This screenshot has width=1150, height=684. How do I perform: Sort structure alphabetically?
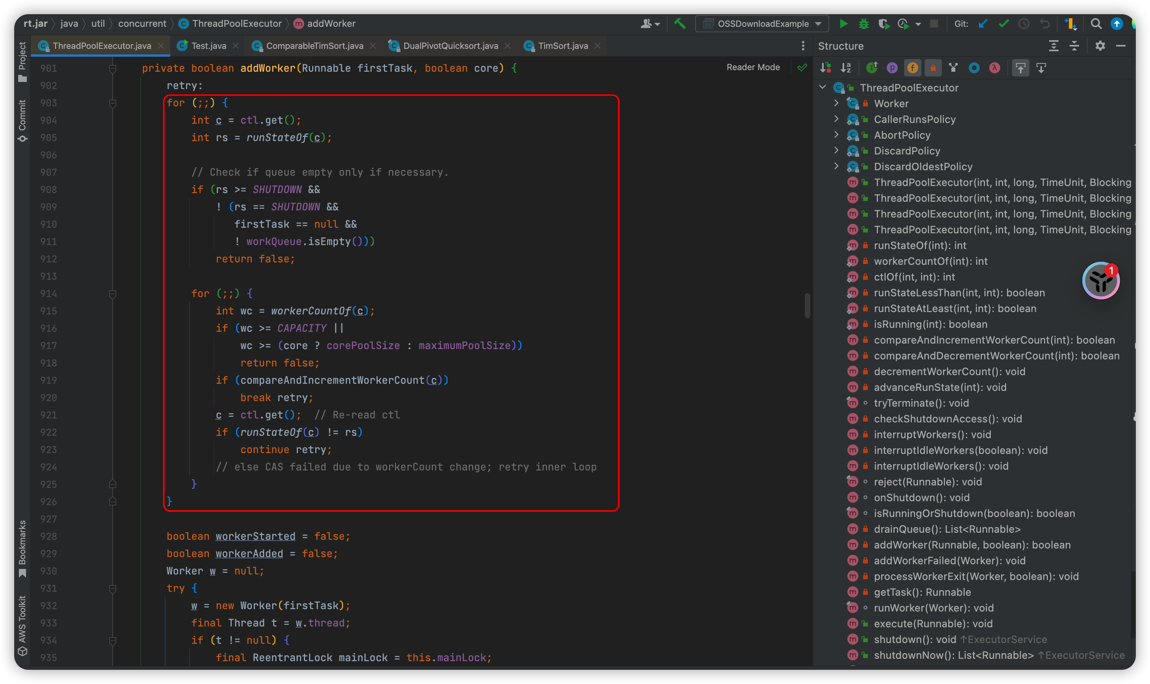tap(846, 68)
